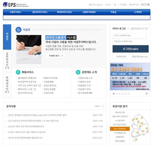
Task: Select 대한건설협회 in the agency list
Action: click(x=120, y=141)
